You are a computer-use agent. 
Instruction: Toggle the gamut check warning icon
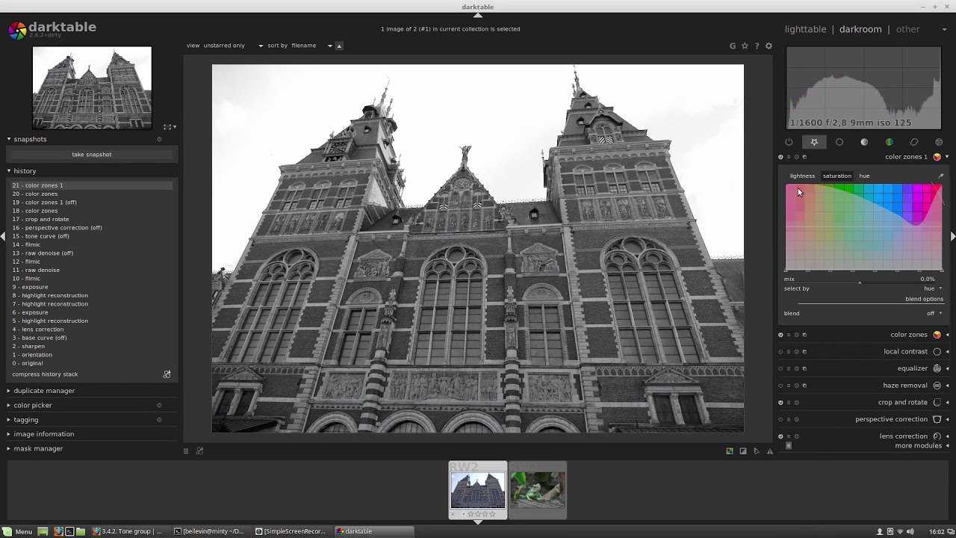point(770,451)
